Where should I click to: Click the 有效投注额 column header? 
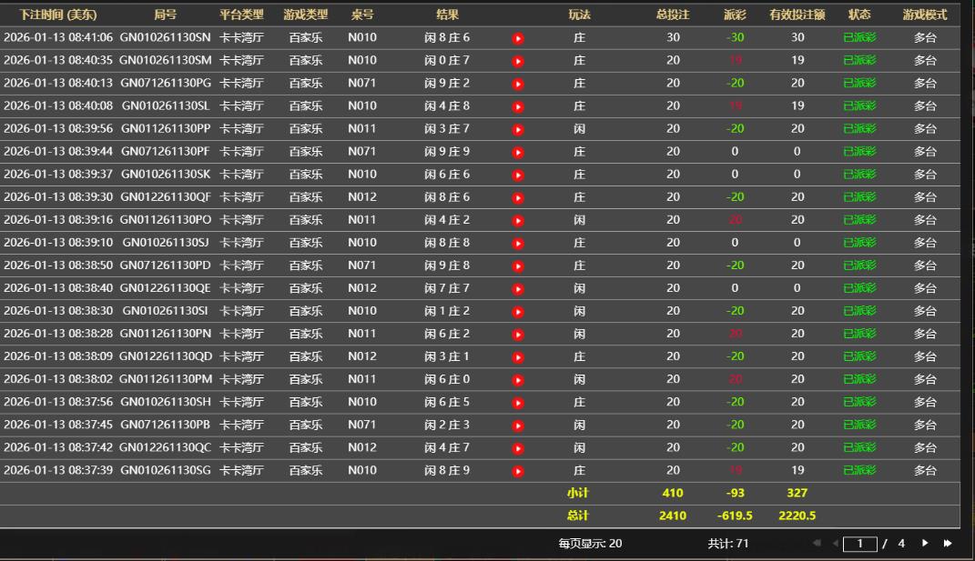[x=797, y=15]
